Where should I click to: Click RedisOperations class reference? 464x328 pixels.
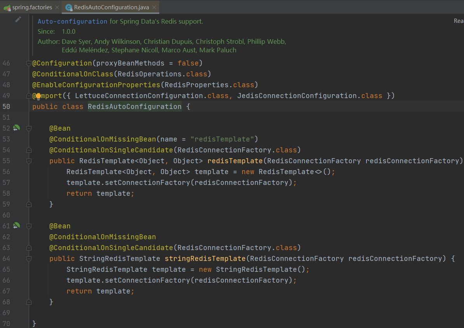pos(150,74)
